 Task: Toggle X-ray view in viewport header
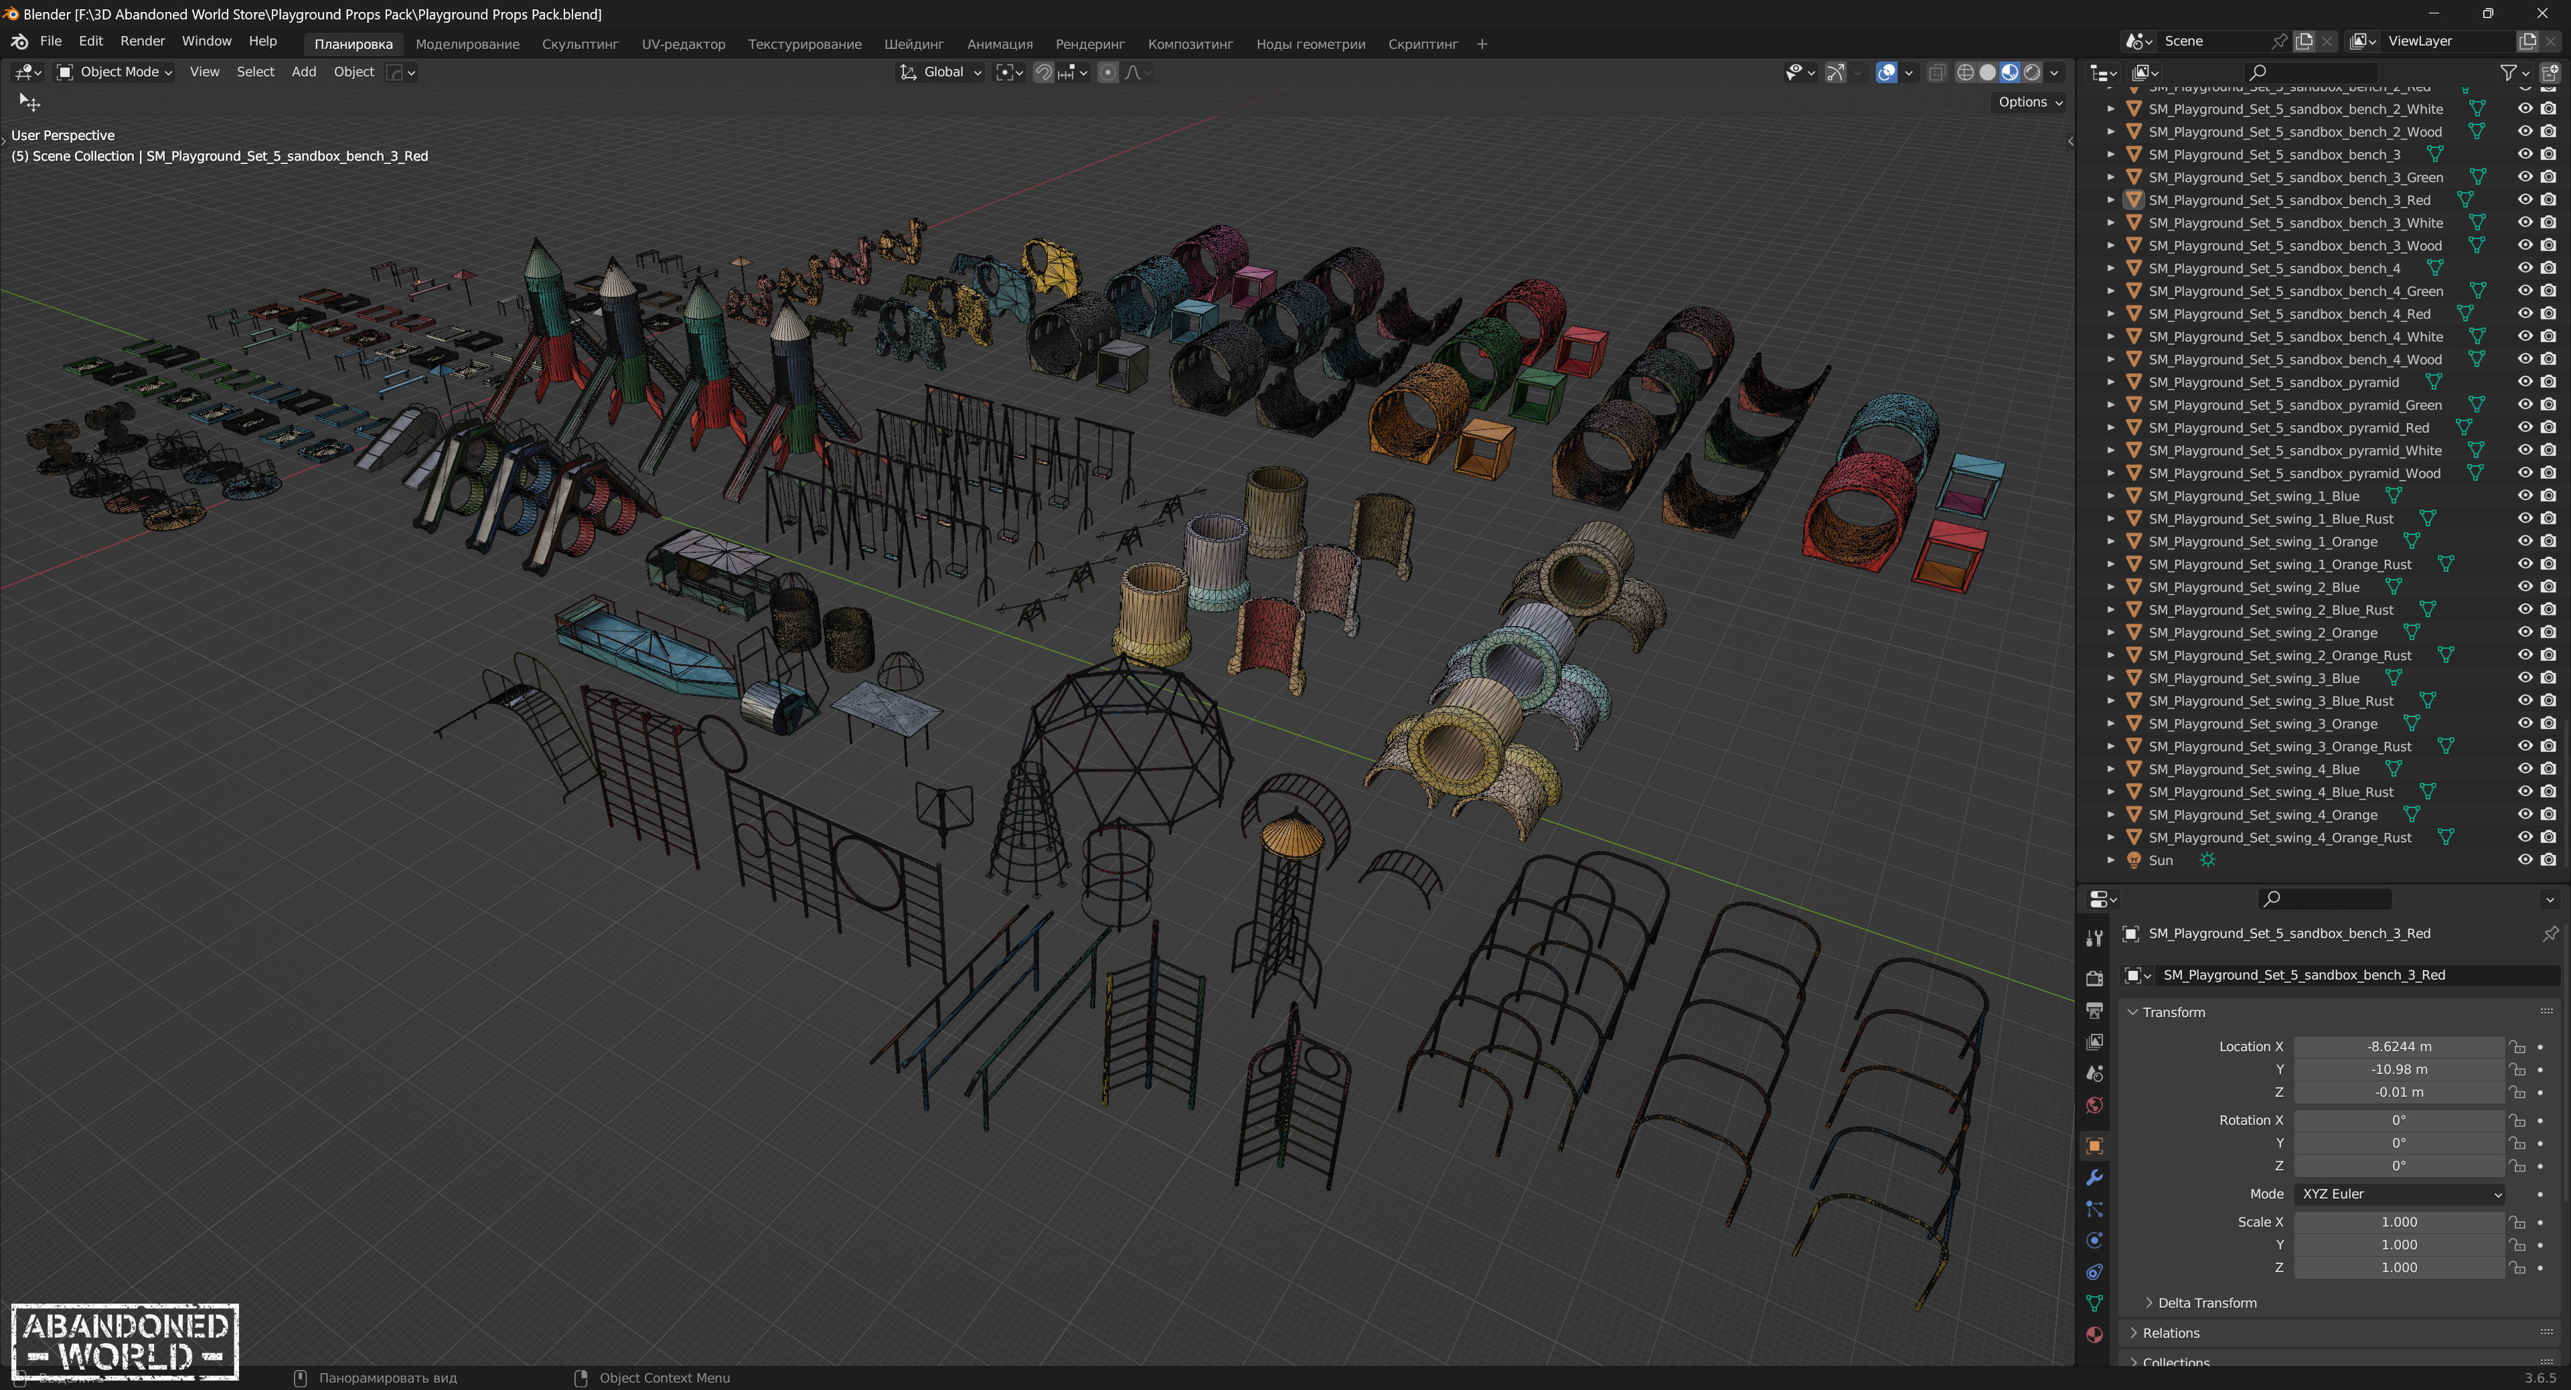click(1936, 72)
